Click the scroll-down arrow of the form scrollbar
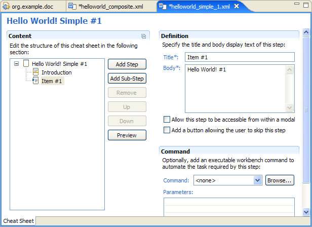This screenshot has height=227, width=312. click(x=306, y=212)
